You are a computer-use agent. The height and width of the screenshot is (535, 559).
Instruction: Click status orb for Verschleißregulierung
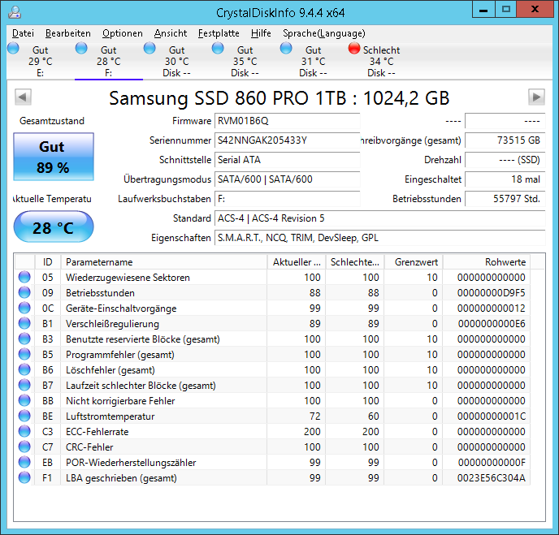[x=24, y=323]
